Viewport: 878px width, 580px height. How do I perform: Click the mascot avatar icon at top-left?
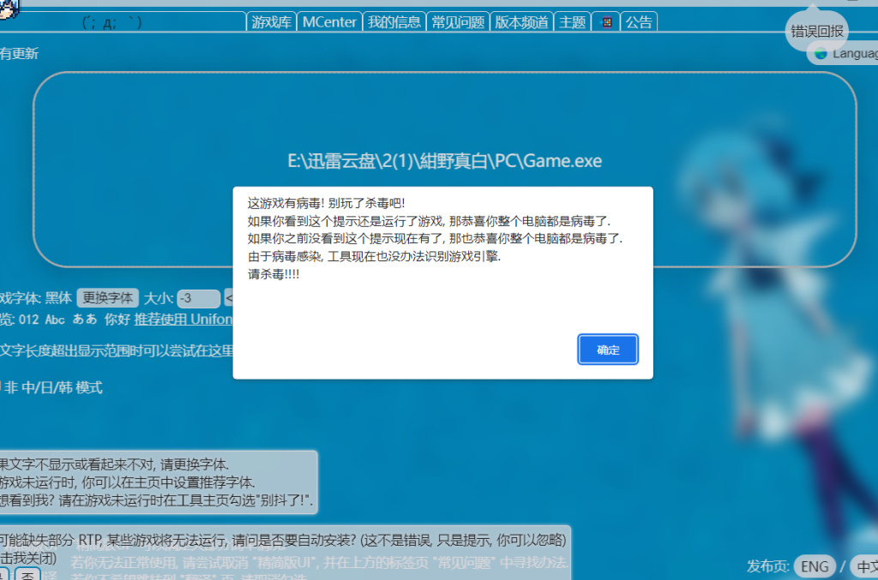(x=9, y=9)
